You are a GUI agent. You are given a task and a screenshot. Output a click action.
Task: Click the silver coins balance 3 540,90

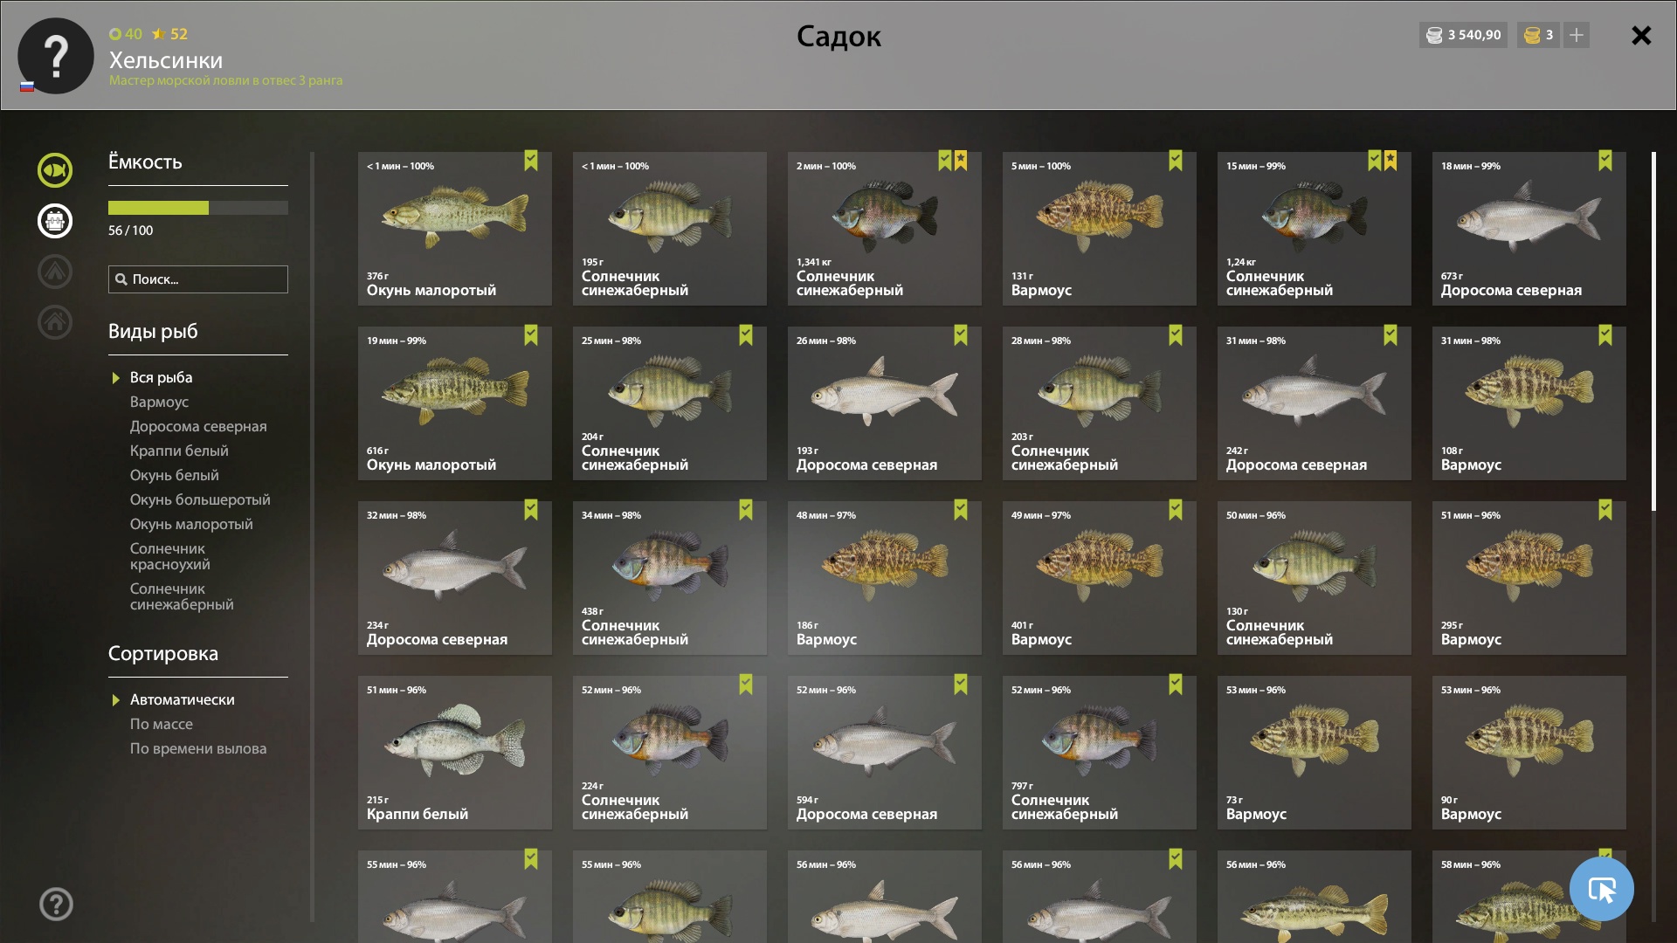click(1463, 35)
